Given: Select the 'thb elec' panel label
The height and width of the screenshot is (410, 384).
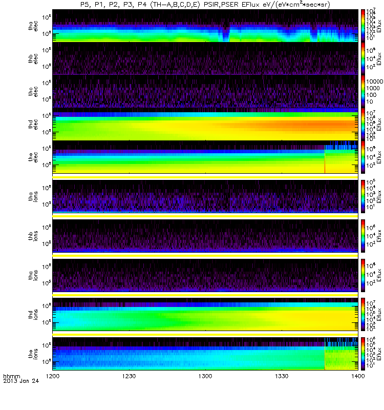Looking at the screenshot, I should coord(33,58).
